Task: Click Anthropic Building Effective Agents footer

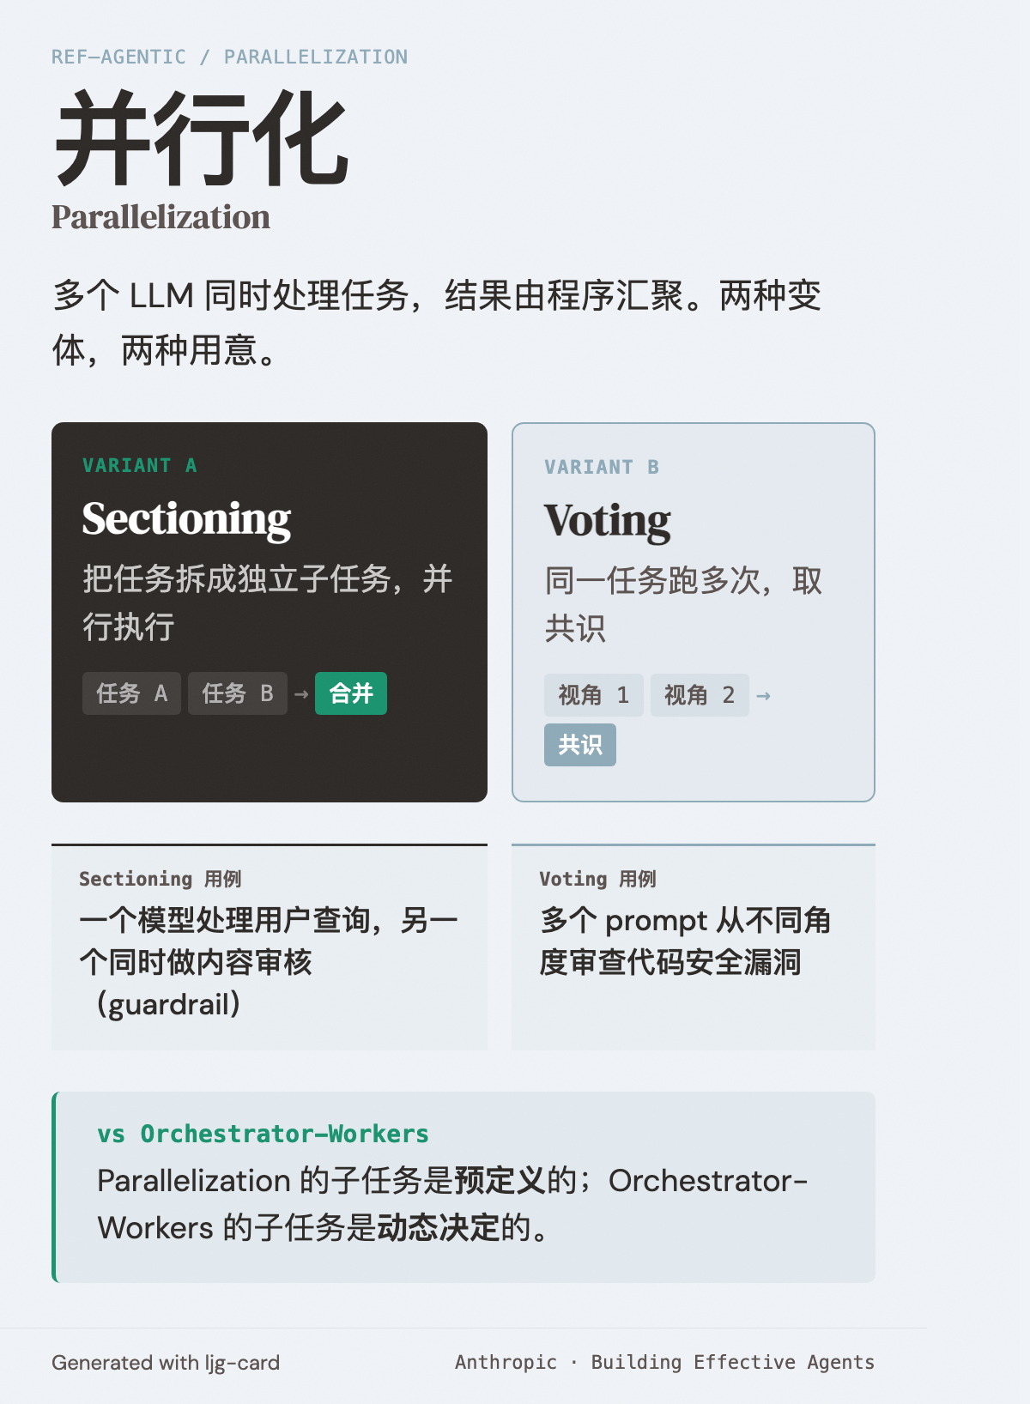Action: click(x=664, y=1362)
